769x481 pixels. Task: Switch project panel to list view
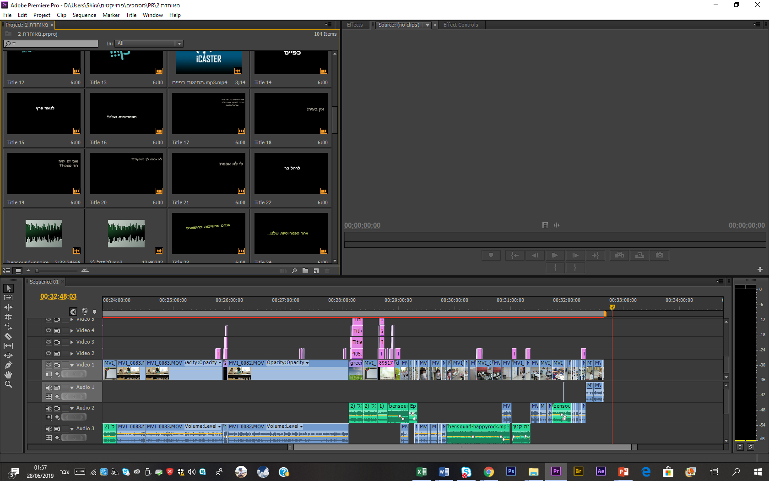click(x=6, y=271)
